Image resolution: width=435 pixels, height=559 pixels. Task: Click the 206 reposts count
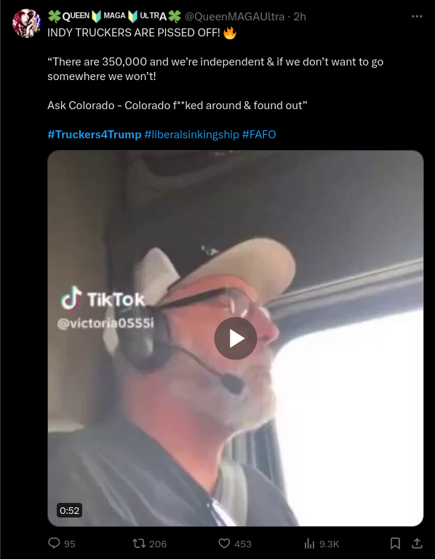[x=158, y=544]
